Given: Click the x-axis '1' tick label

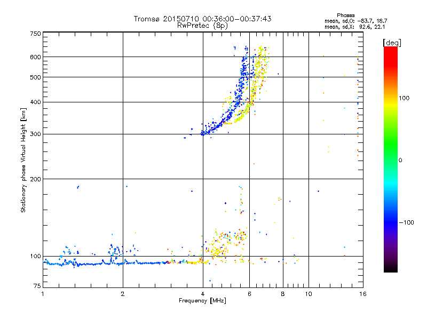Looking at the screenshot, I should tap(43, 294).
